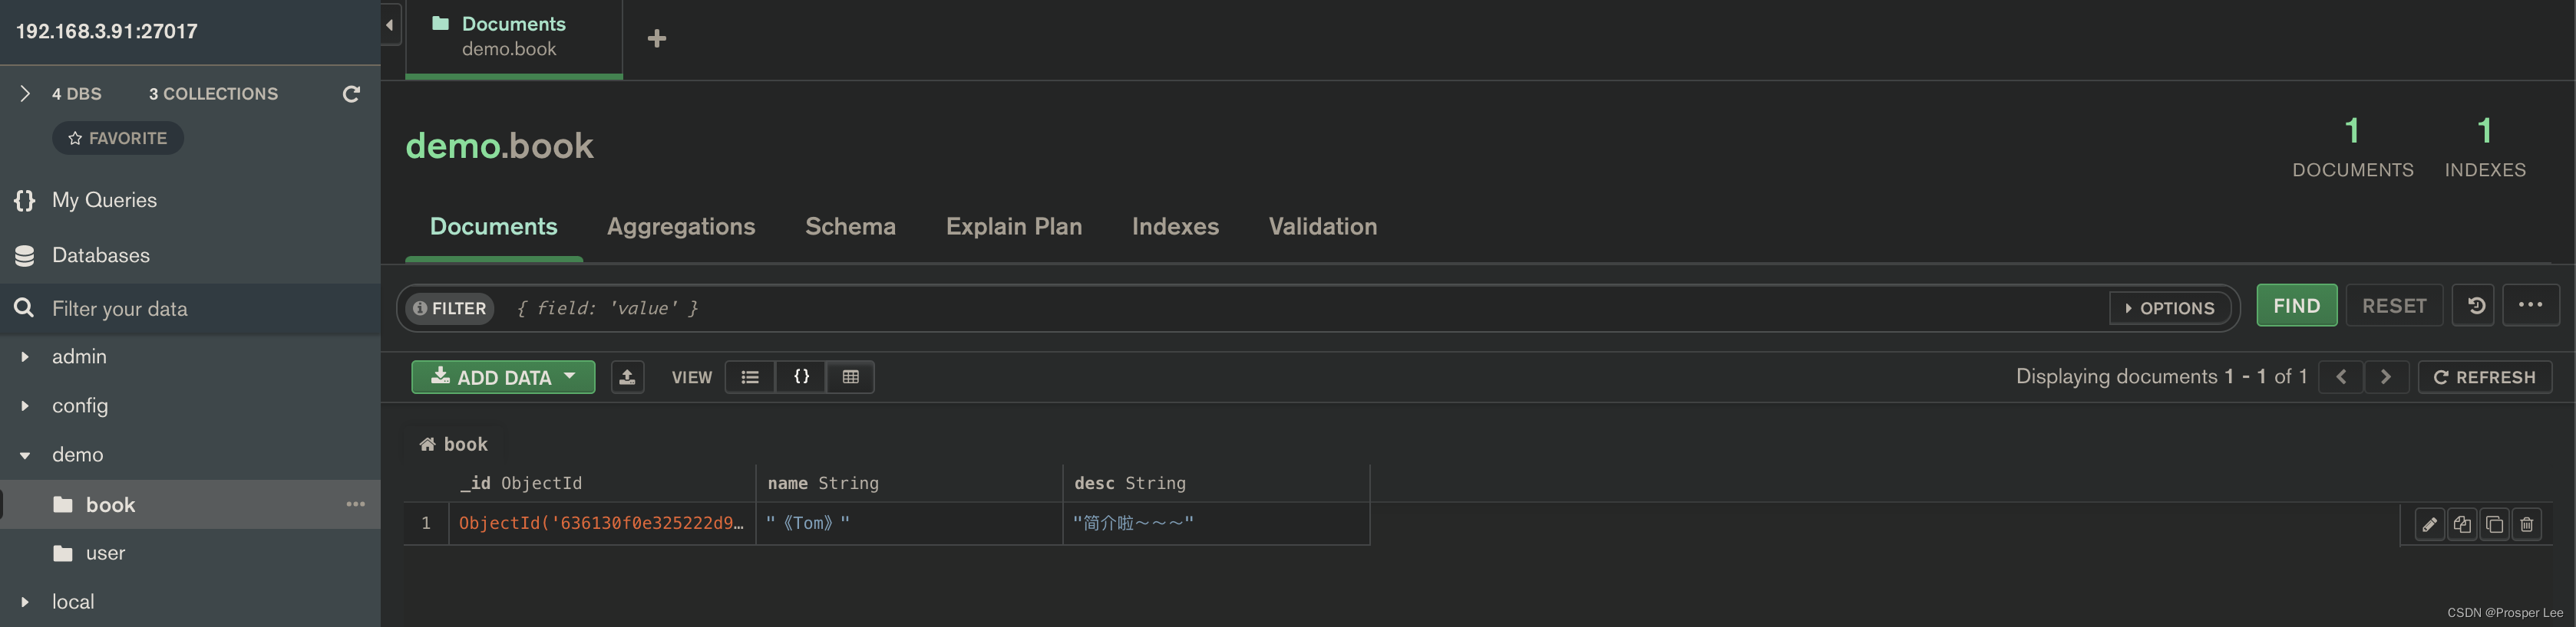The image size is (2576, 627).
Task: Switch to JSON view
Action: tap(801, 377)
